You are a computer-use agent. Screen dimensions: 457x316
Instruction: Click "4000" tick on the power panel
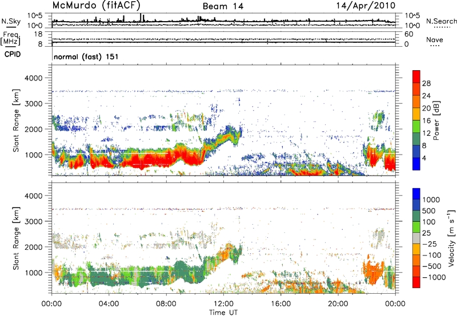click(34, 78)
